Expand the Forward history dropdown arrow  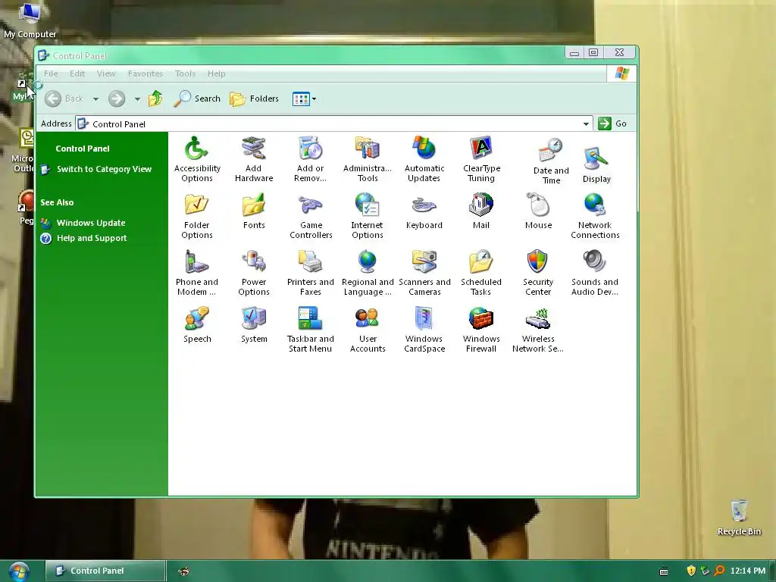[137, 99]
